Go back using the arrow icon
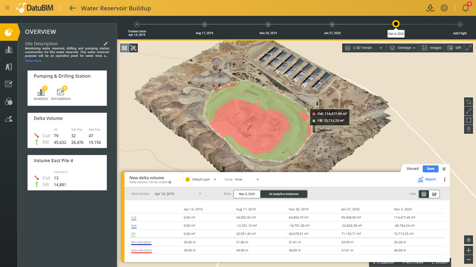 click(72, 8)
